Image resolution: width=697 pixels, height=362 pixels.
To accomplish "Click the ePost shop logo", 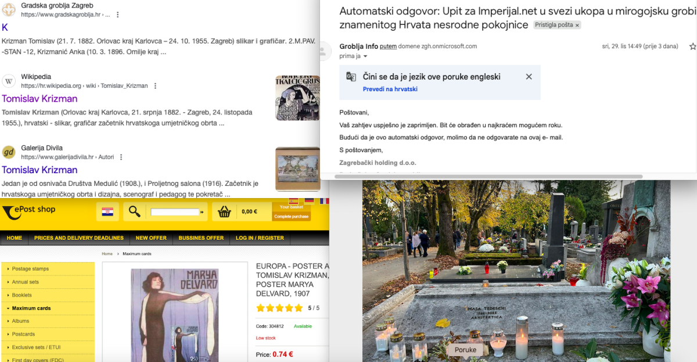I will tap(29, 211).
